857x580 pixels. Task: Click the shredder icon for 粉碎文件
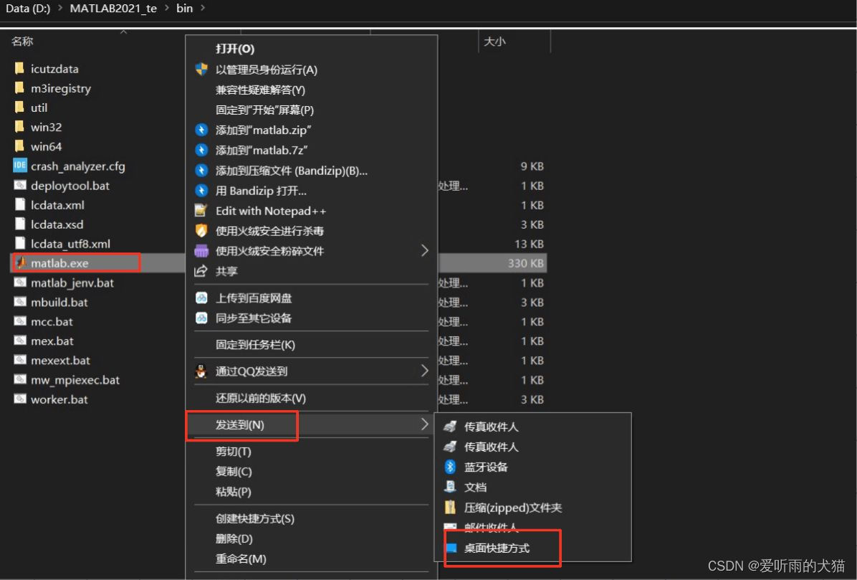tap(201, 251)
